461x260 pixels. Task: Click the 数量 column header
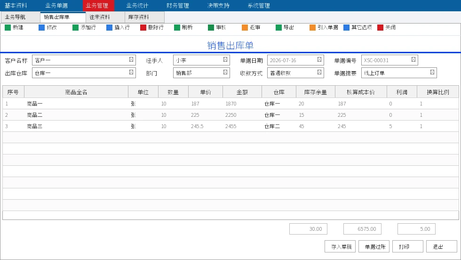click(x=173, y=92)
